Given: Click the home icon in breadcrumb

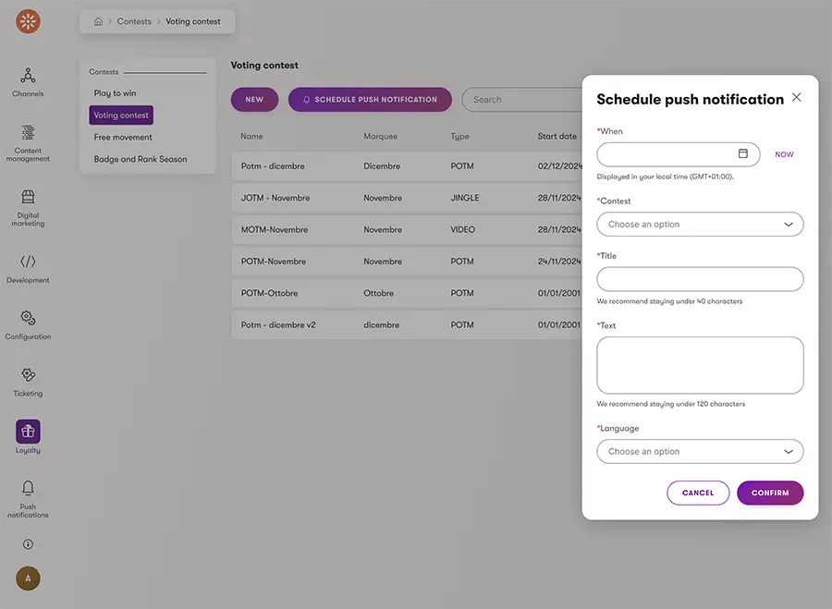Looking at the screenshot, I should point(98,21).
